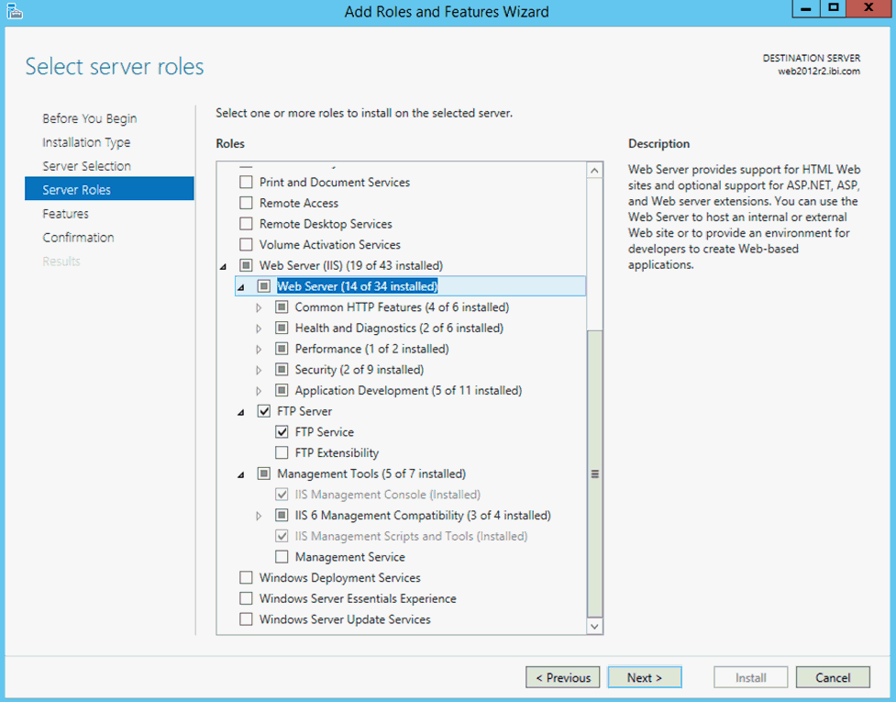Click the roles list scroll down arrow
The height and width of the screenshot is (702, 896).
pos(595,626)
